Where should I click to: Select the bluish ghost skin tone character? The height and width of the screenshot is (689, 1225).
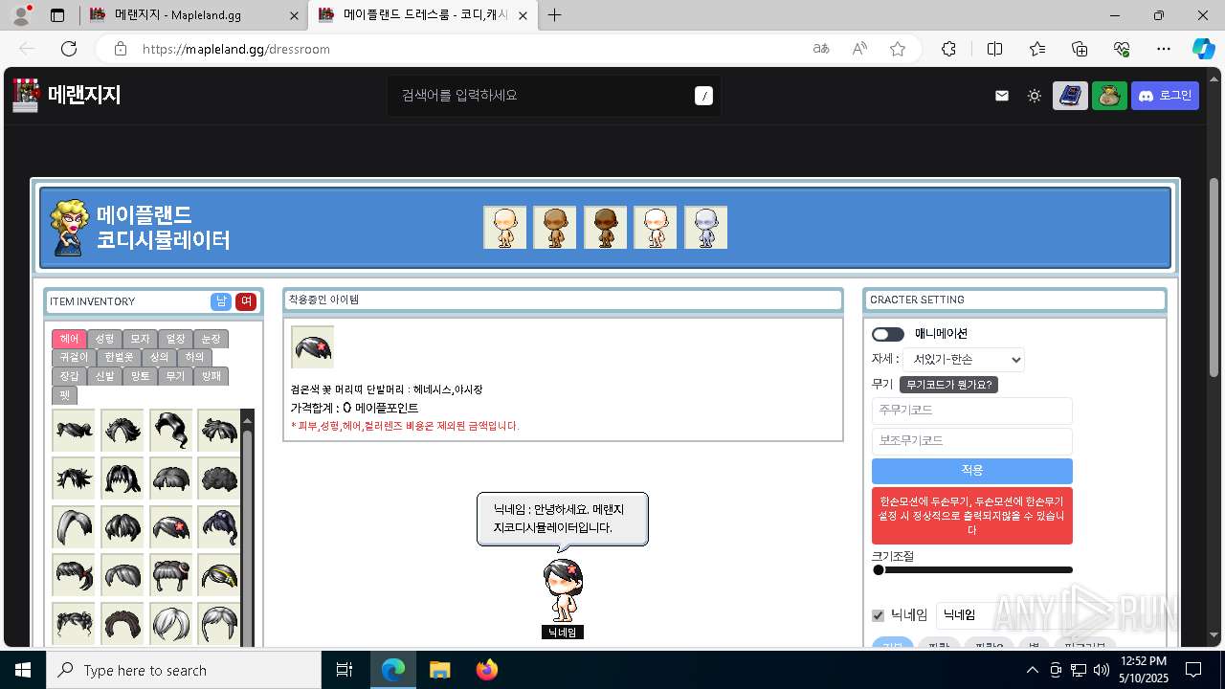tap(705, 228)
